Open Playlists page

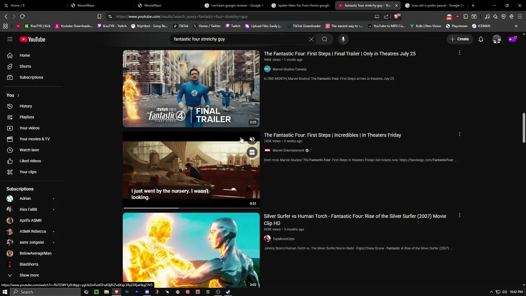point(27,117)
